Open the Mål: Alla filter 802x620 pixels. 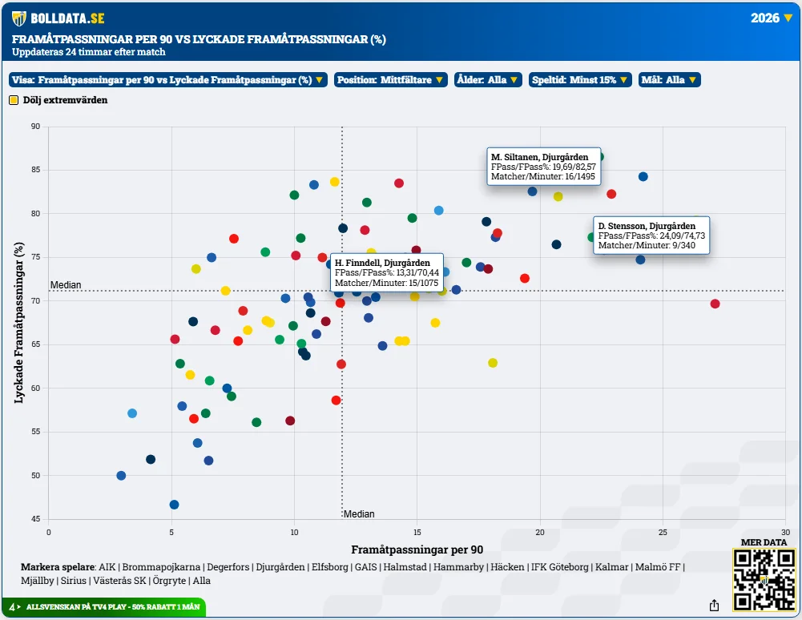(x=669, y=80)
